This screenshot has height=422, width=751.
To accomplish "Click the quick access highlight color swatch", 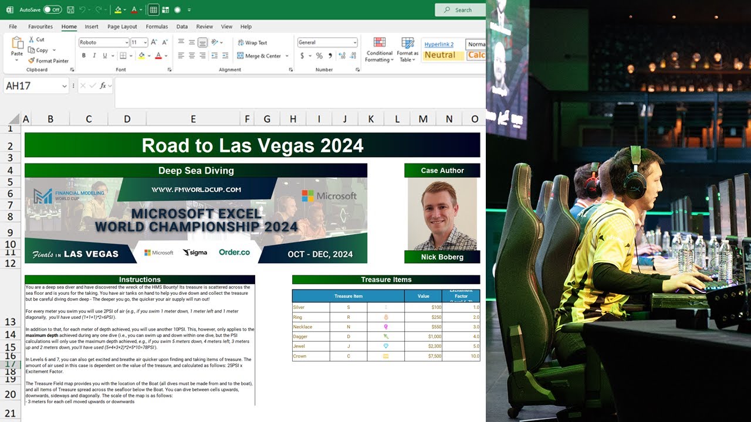I will point(118,10).
